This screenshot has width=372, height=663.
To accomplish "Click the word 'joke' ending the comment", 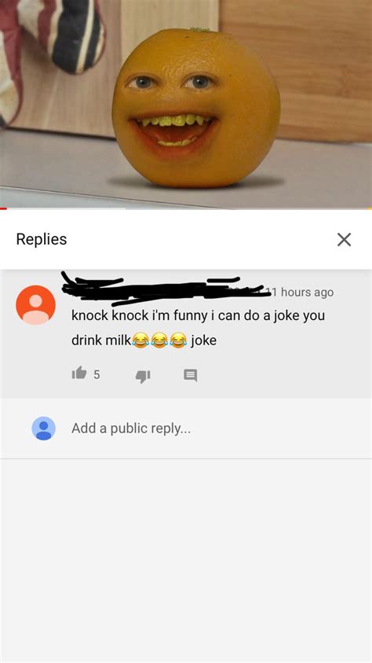I will coord(204,341).
